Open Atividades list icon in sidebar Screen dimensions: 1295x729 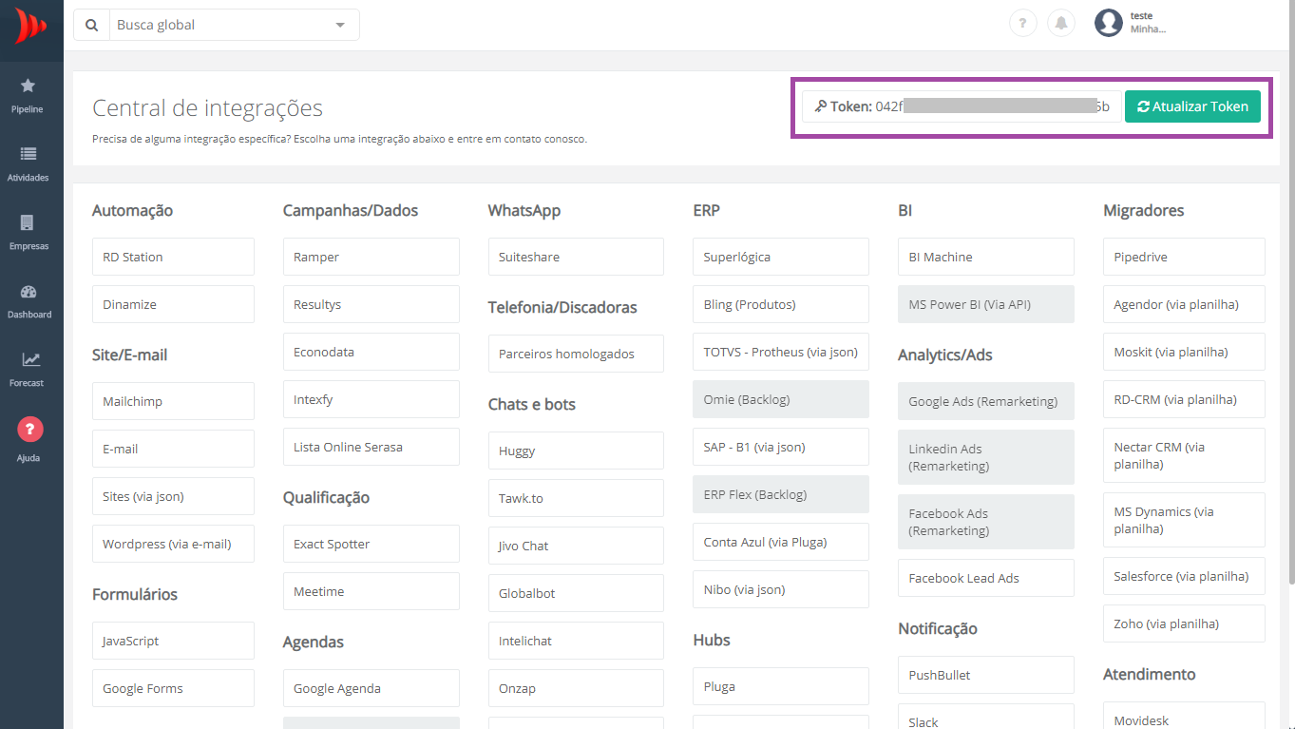[28, 154]
